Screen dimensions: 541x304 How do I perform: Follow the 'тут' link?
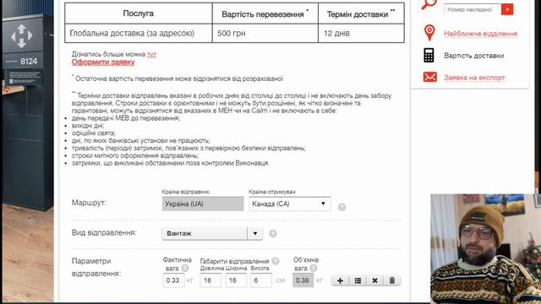click(151, 54)
